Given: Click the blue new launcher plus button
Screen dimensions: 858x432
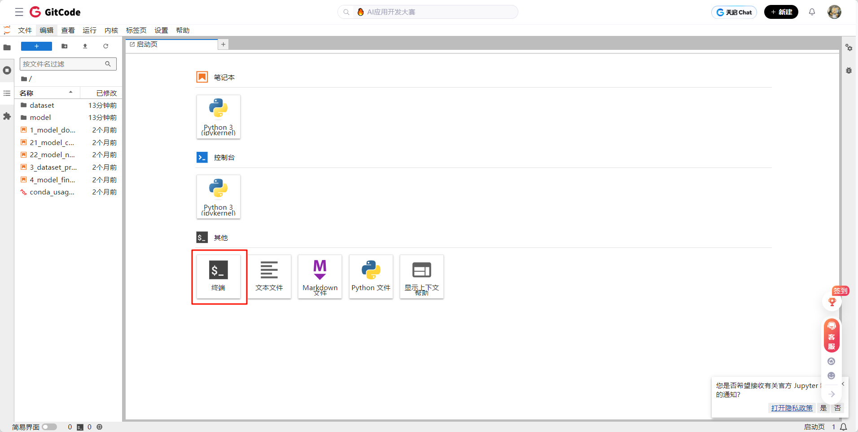Looking at the screenshot, I should point(36,46).
